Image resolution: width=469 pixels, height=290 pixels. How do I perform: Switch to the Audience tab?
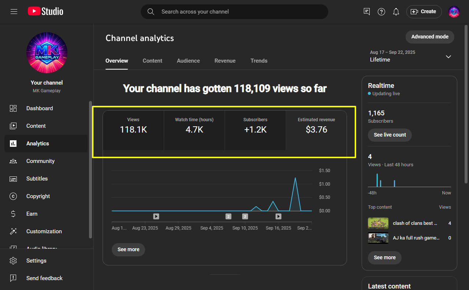point(188,61)
